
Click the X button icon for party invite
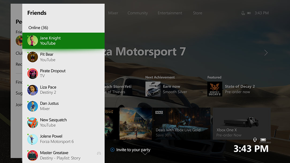pos(112,150)
